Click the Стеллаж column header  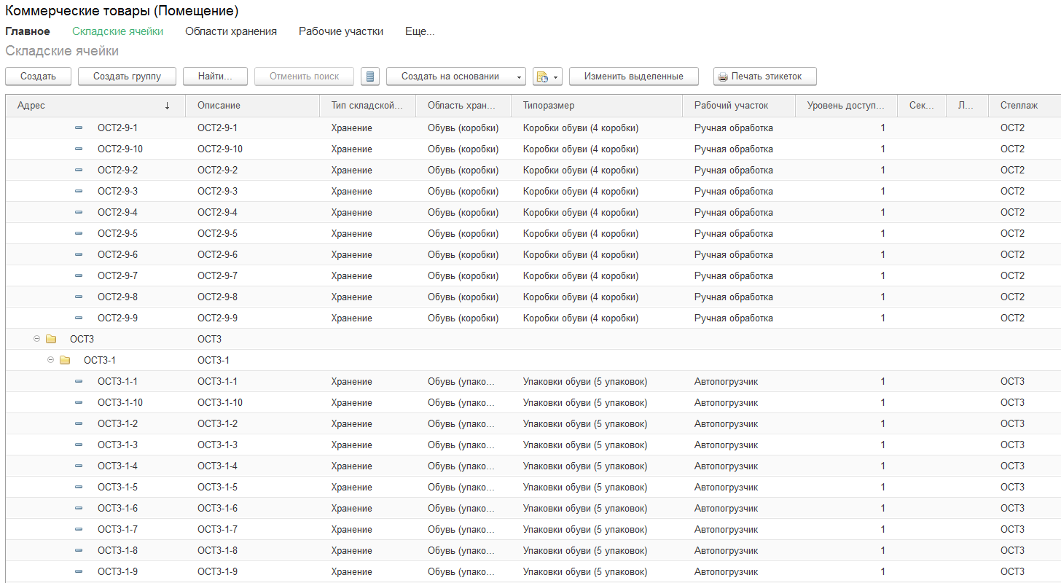tap(1025, 106)
